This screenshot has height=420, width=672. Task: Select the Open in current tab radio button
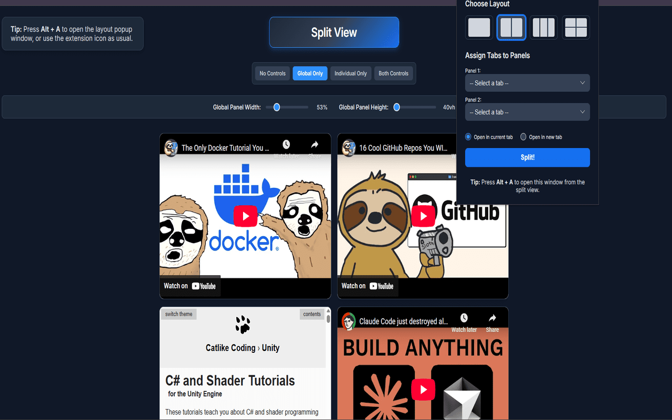coord(468,137)
